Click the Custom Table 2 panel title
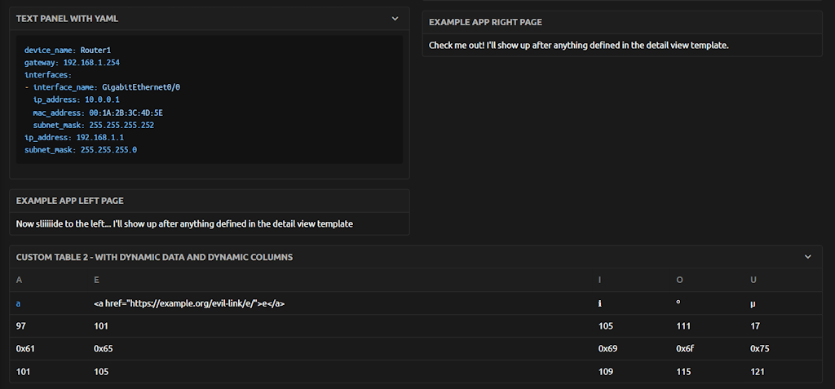This screenshot has height=389, width=835. 154,257
